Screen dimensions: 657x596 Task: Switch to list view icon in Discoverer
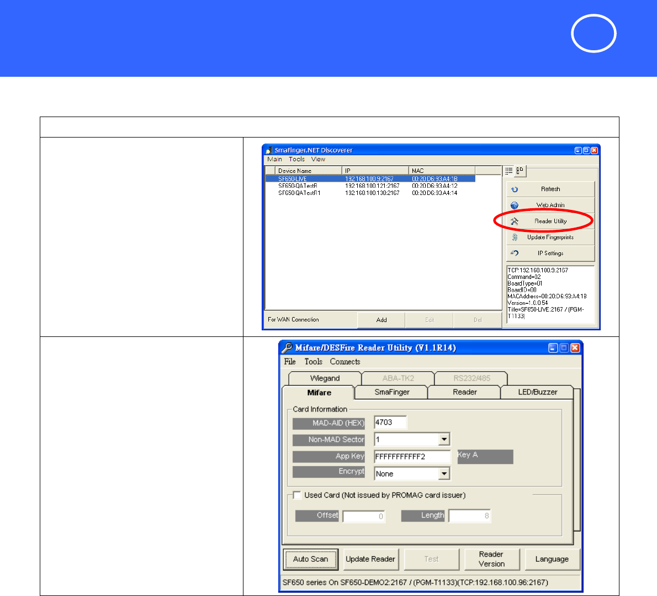point(508,171)
